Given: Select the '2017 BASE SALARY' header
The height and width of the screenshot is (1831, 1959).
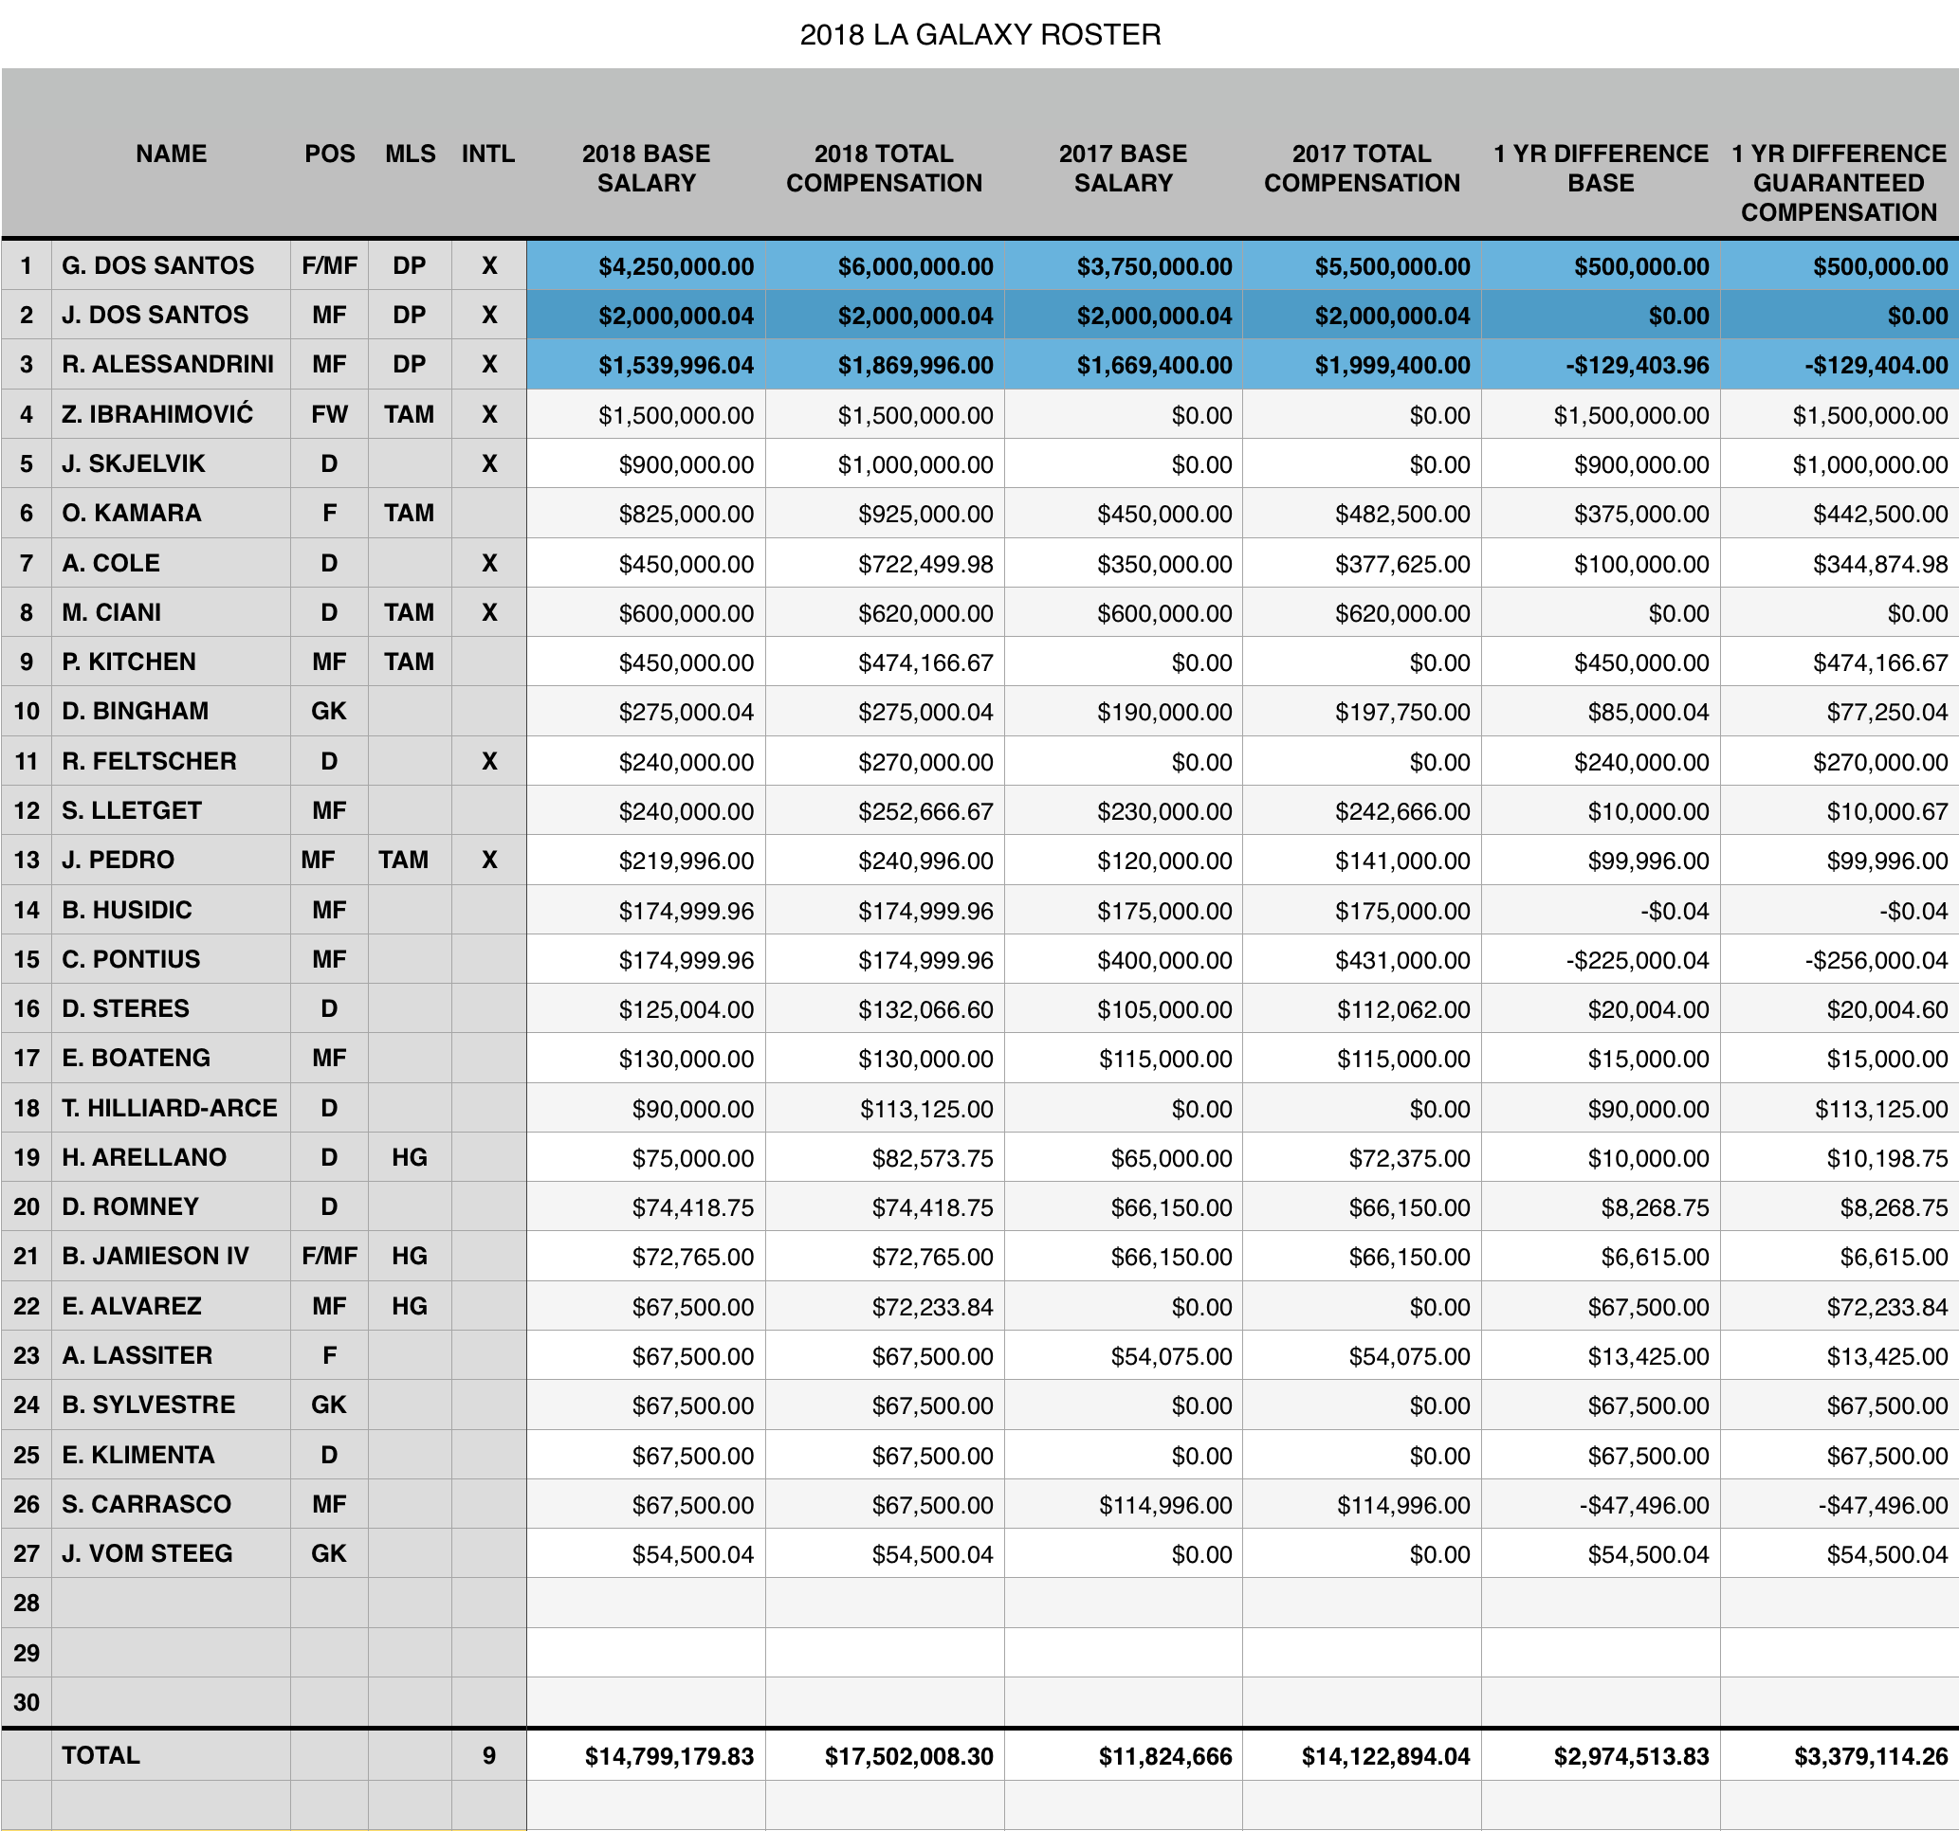Looking at the screenshot, I should click(1124, 169).
